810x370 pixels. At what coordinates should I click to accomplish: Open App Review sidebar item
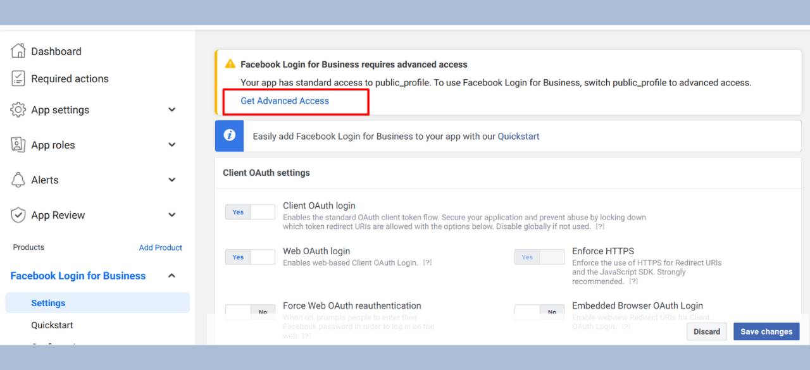(x=58, y=215)
